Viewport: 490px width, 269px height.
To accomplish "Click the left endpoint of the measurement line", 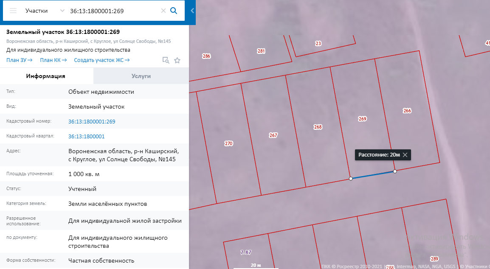I will [351, 178].
